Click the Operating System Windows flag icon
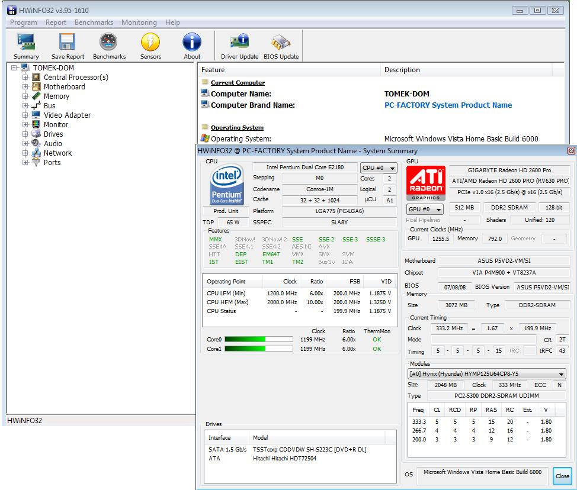The image size is (577, 490). coord(205,138)
